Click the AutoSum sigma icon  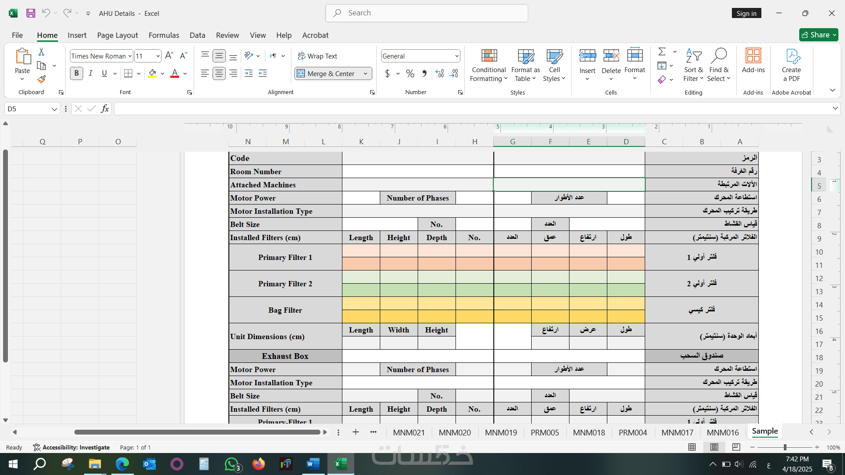pyautogui.click(x=661, y=52)
